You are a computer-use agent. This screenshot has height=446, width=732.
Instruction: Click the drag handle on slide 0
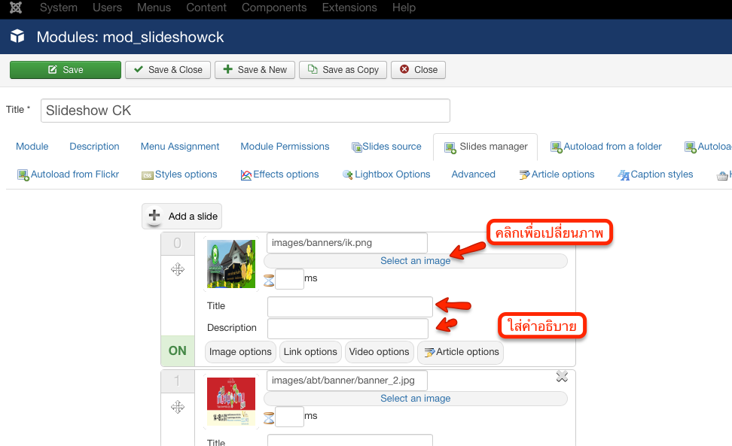coord(178,269)
